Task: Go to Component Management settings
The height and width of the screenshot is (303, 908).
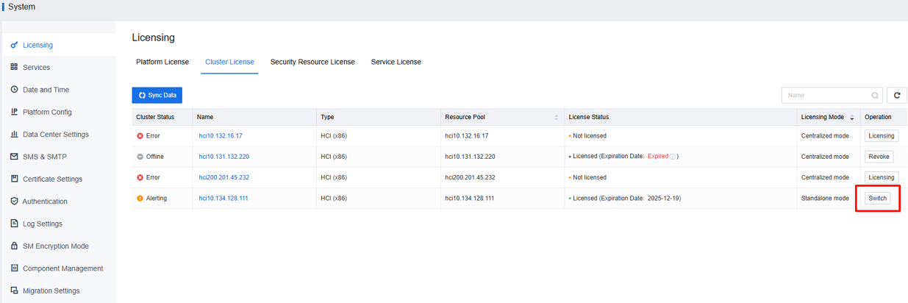Action: [x=62, y=268]
